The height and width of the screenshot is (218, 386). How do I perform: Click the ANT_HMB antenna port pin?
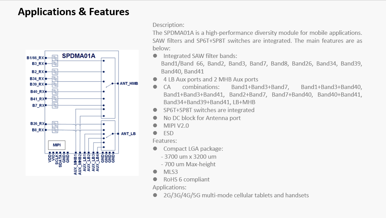point(118,83)
